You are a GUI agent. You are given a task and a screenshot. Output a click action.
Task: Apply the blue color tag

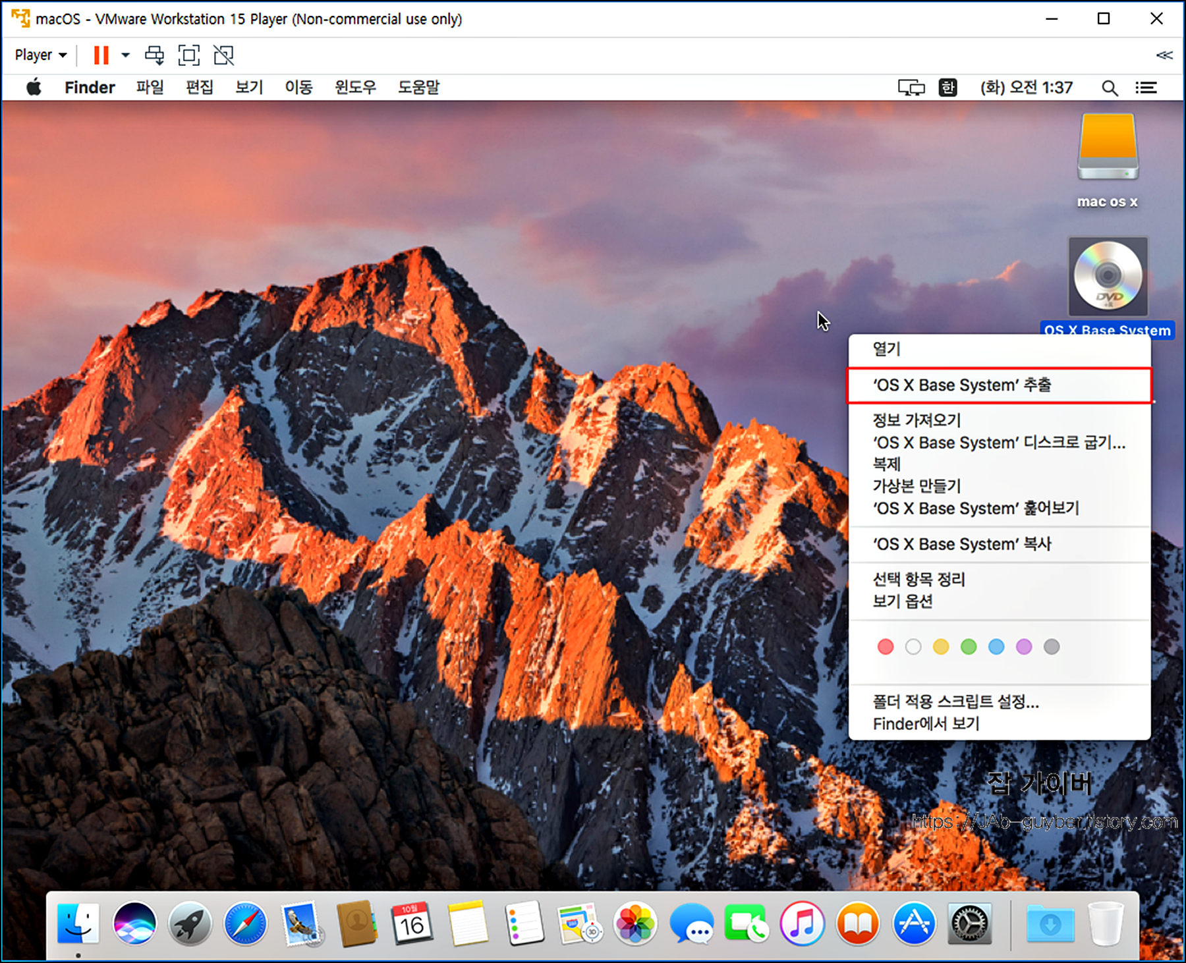[996, 647]
